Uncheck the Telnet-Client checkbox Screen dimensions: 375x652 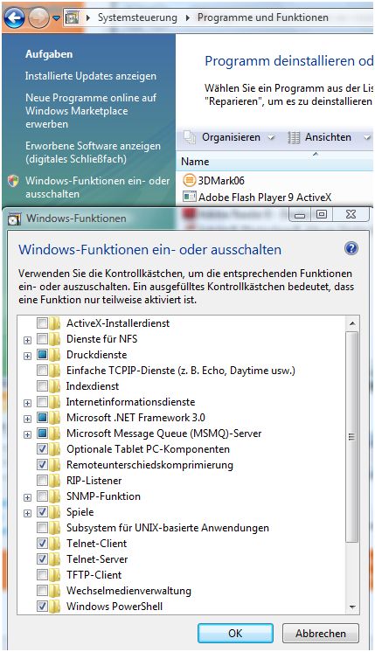tap(42, 544)
